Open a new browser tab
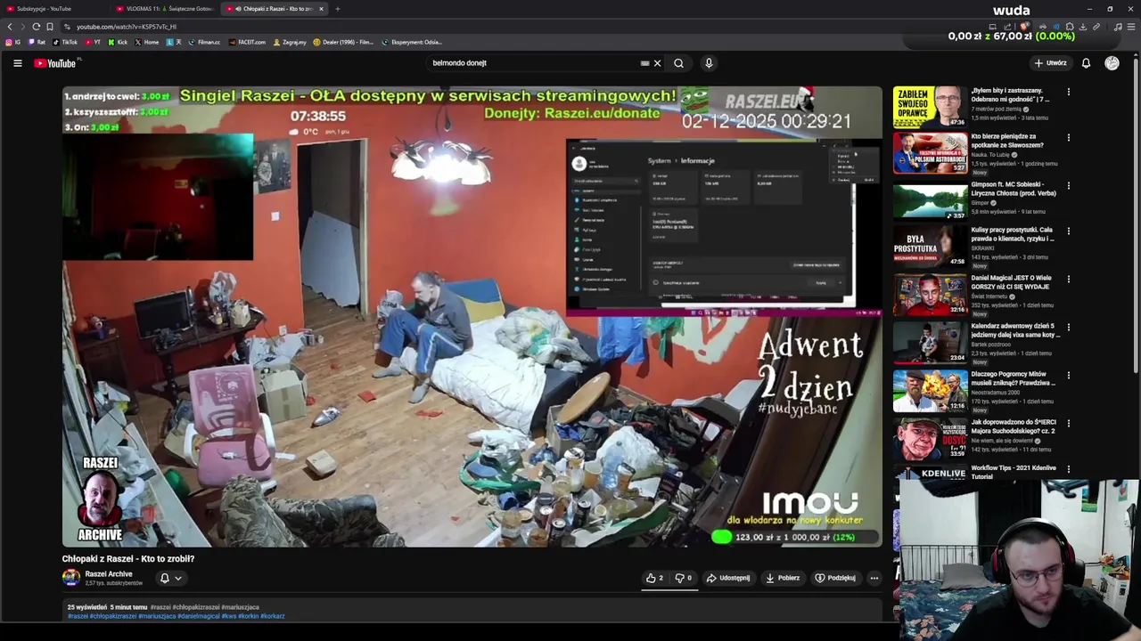Screen dimensions: 1141x641 (337, 9)
